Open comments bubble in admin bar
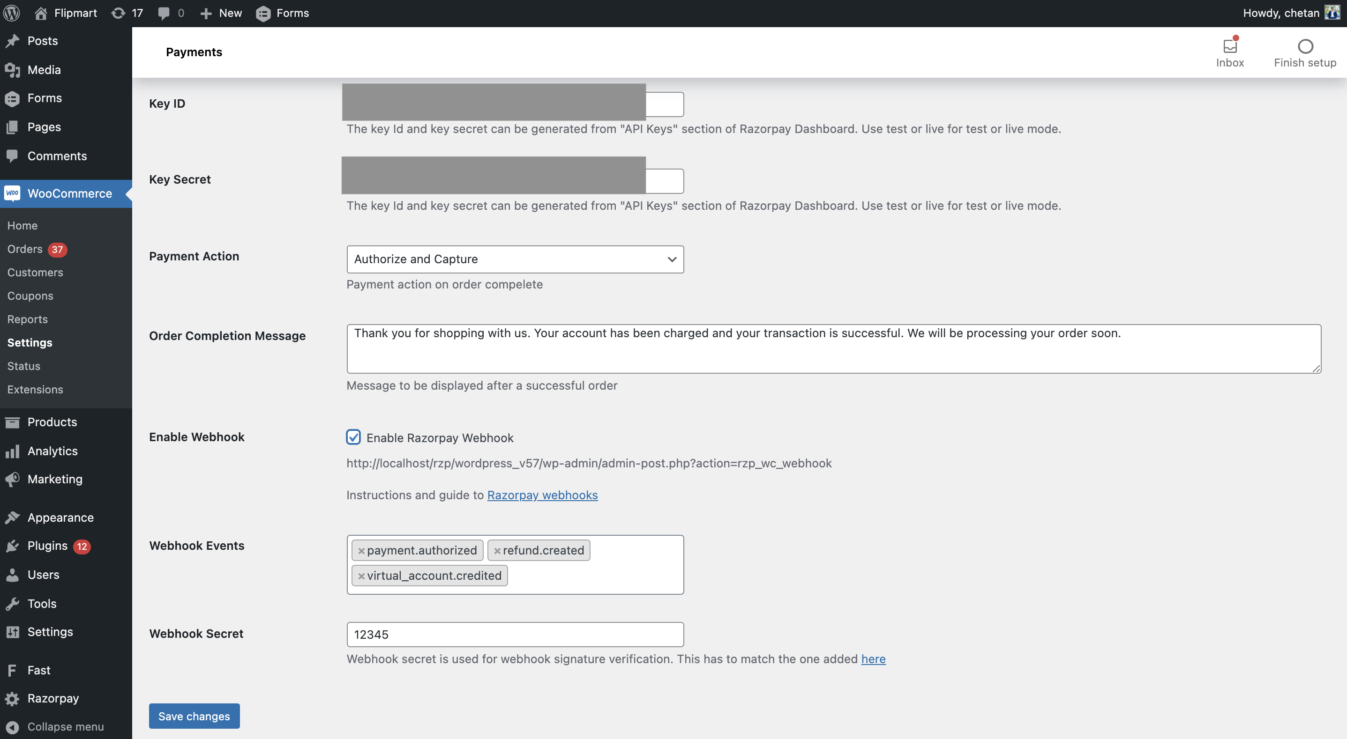The image size is (1347, 739). point(164,14)
